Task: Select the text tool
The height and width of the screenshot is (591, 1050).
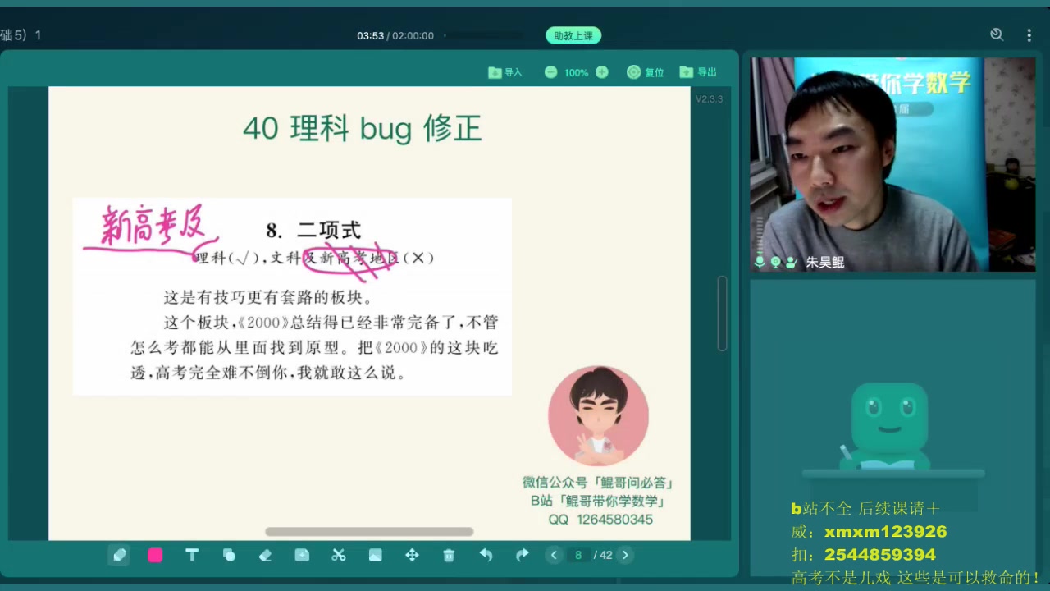Action: (x=192, y=556)
